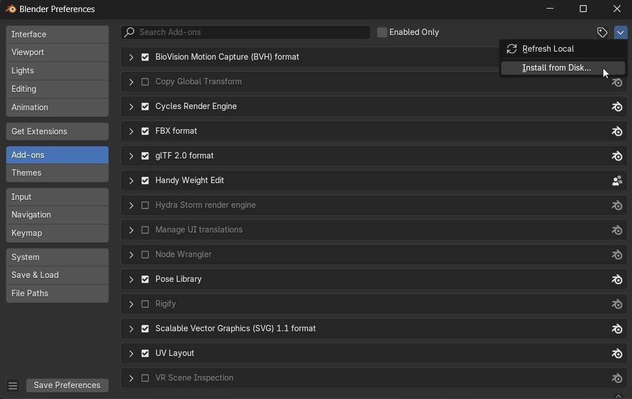632x399 pixels.
Task: Click the Blender icon on SVG 1.1 format row
Action: coord(617,329)
